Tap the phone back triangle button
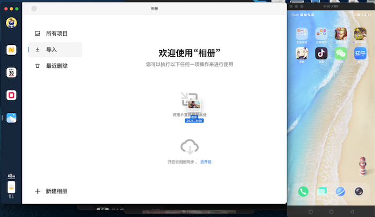The image size is (375, 217). (352, 212)
